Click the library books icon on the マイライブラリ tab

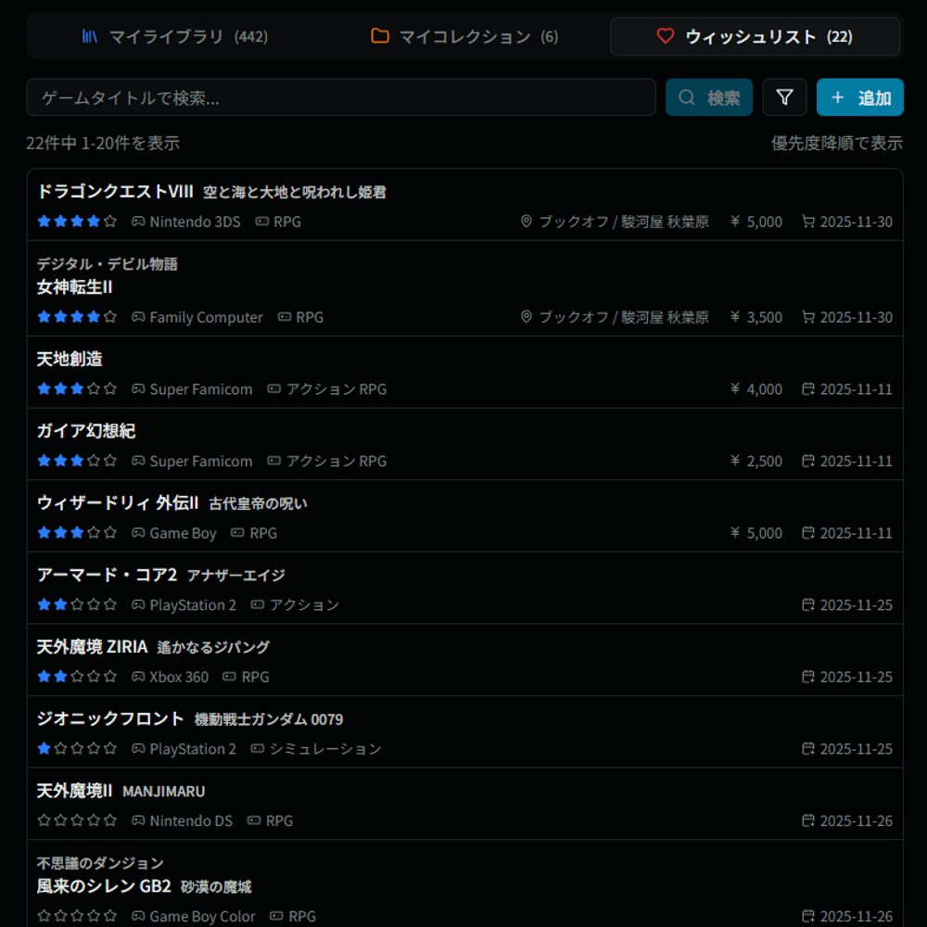tap(90, 36)
